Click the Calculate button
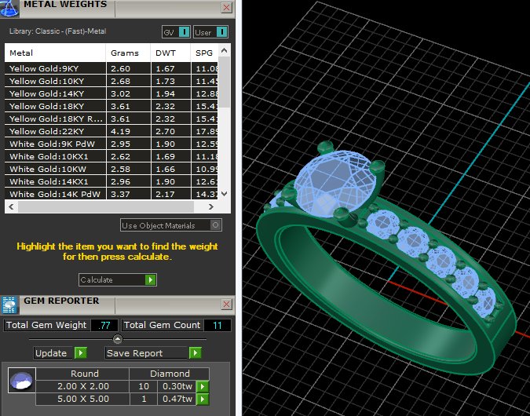The width and height of the screenshot is (530, 416). pyautogui.click(x=117, y=279)
